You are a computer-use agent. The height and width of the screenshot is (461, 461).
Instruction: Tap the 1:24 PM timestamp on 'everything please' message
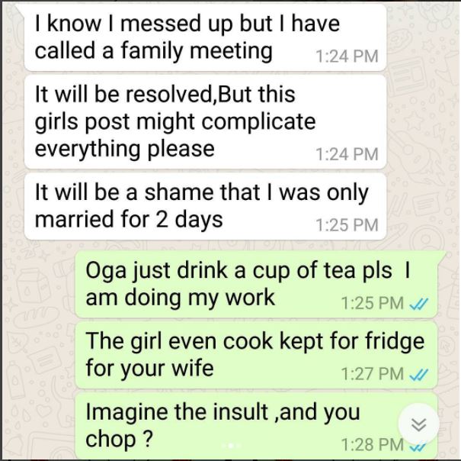point(347,154)
